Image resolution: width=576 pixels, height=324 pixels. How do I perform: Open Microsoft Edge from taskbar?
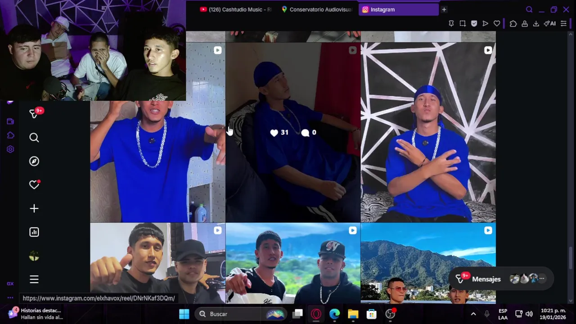(334, 314)
